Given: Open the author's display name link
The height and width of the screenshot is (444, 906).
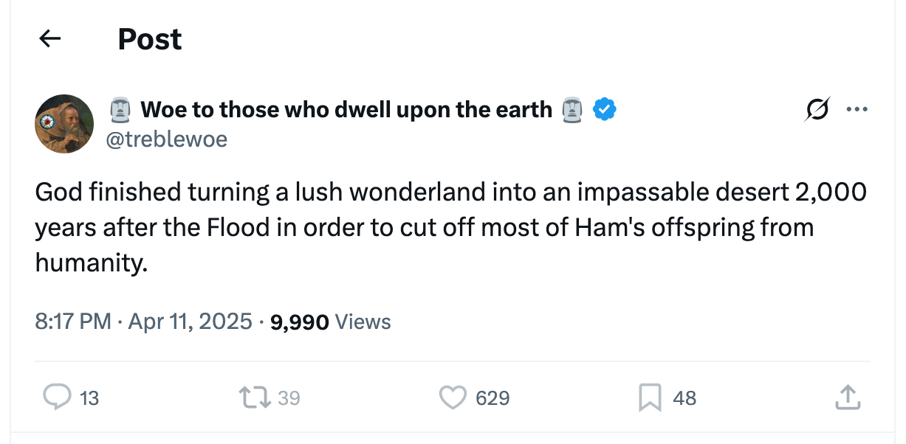Looking at the screenshot, I should 346,110.
